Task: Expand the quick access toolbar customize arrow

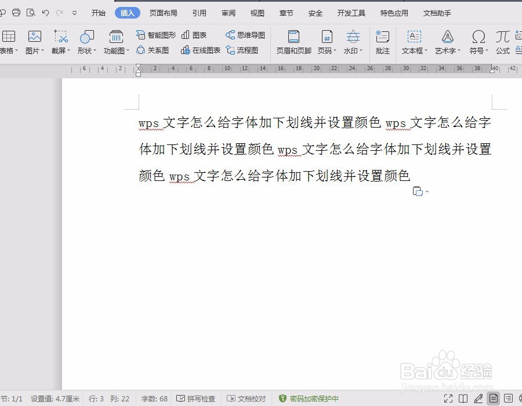Action: click(75, 13)
